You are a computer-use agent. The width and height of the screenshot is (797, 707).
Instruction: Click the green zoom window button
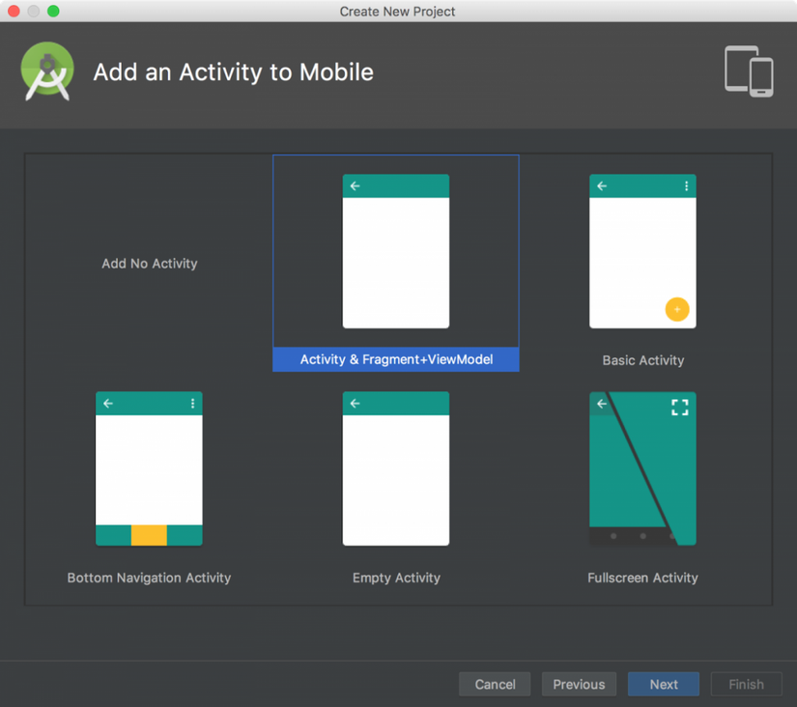[x=53, y=12]
